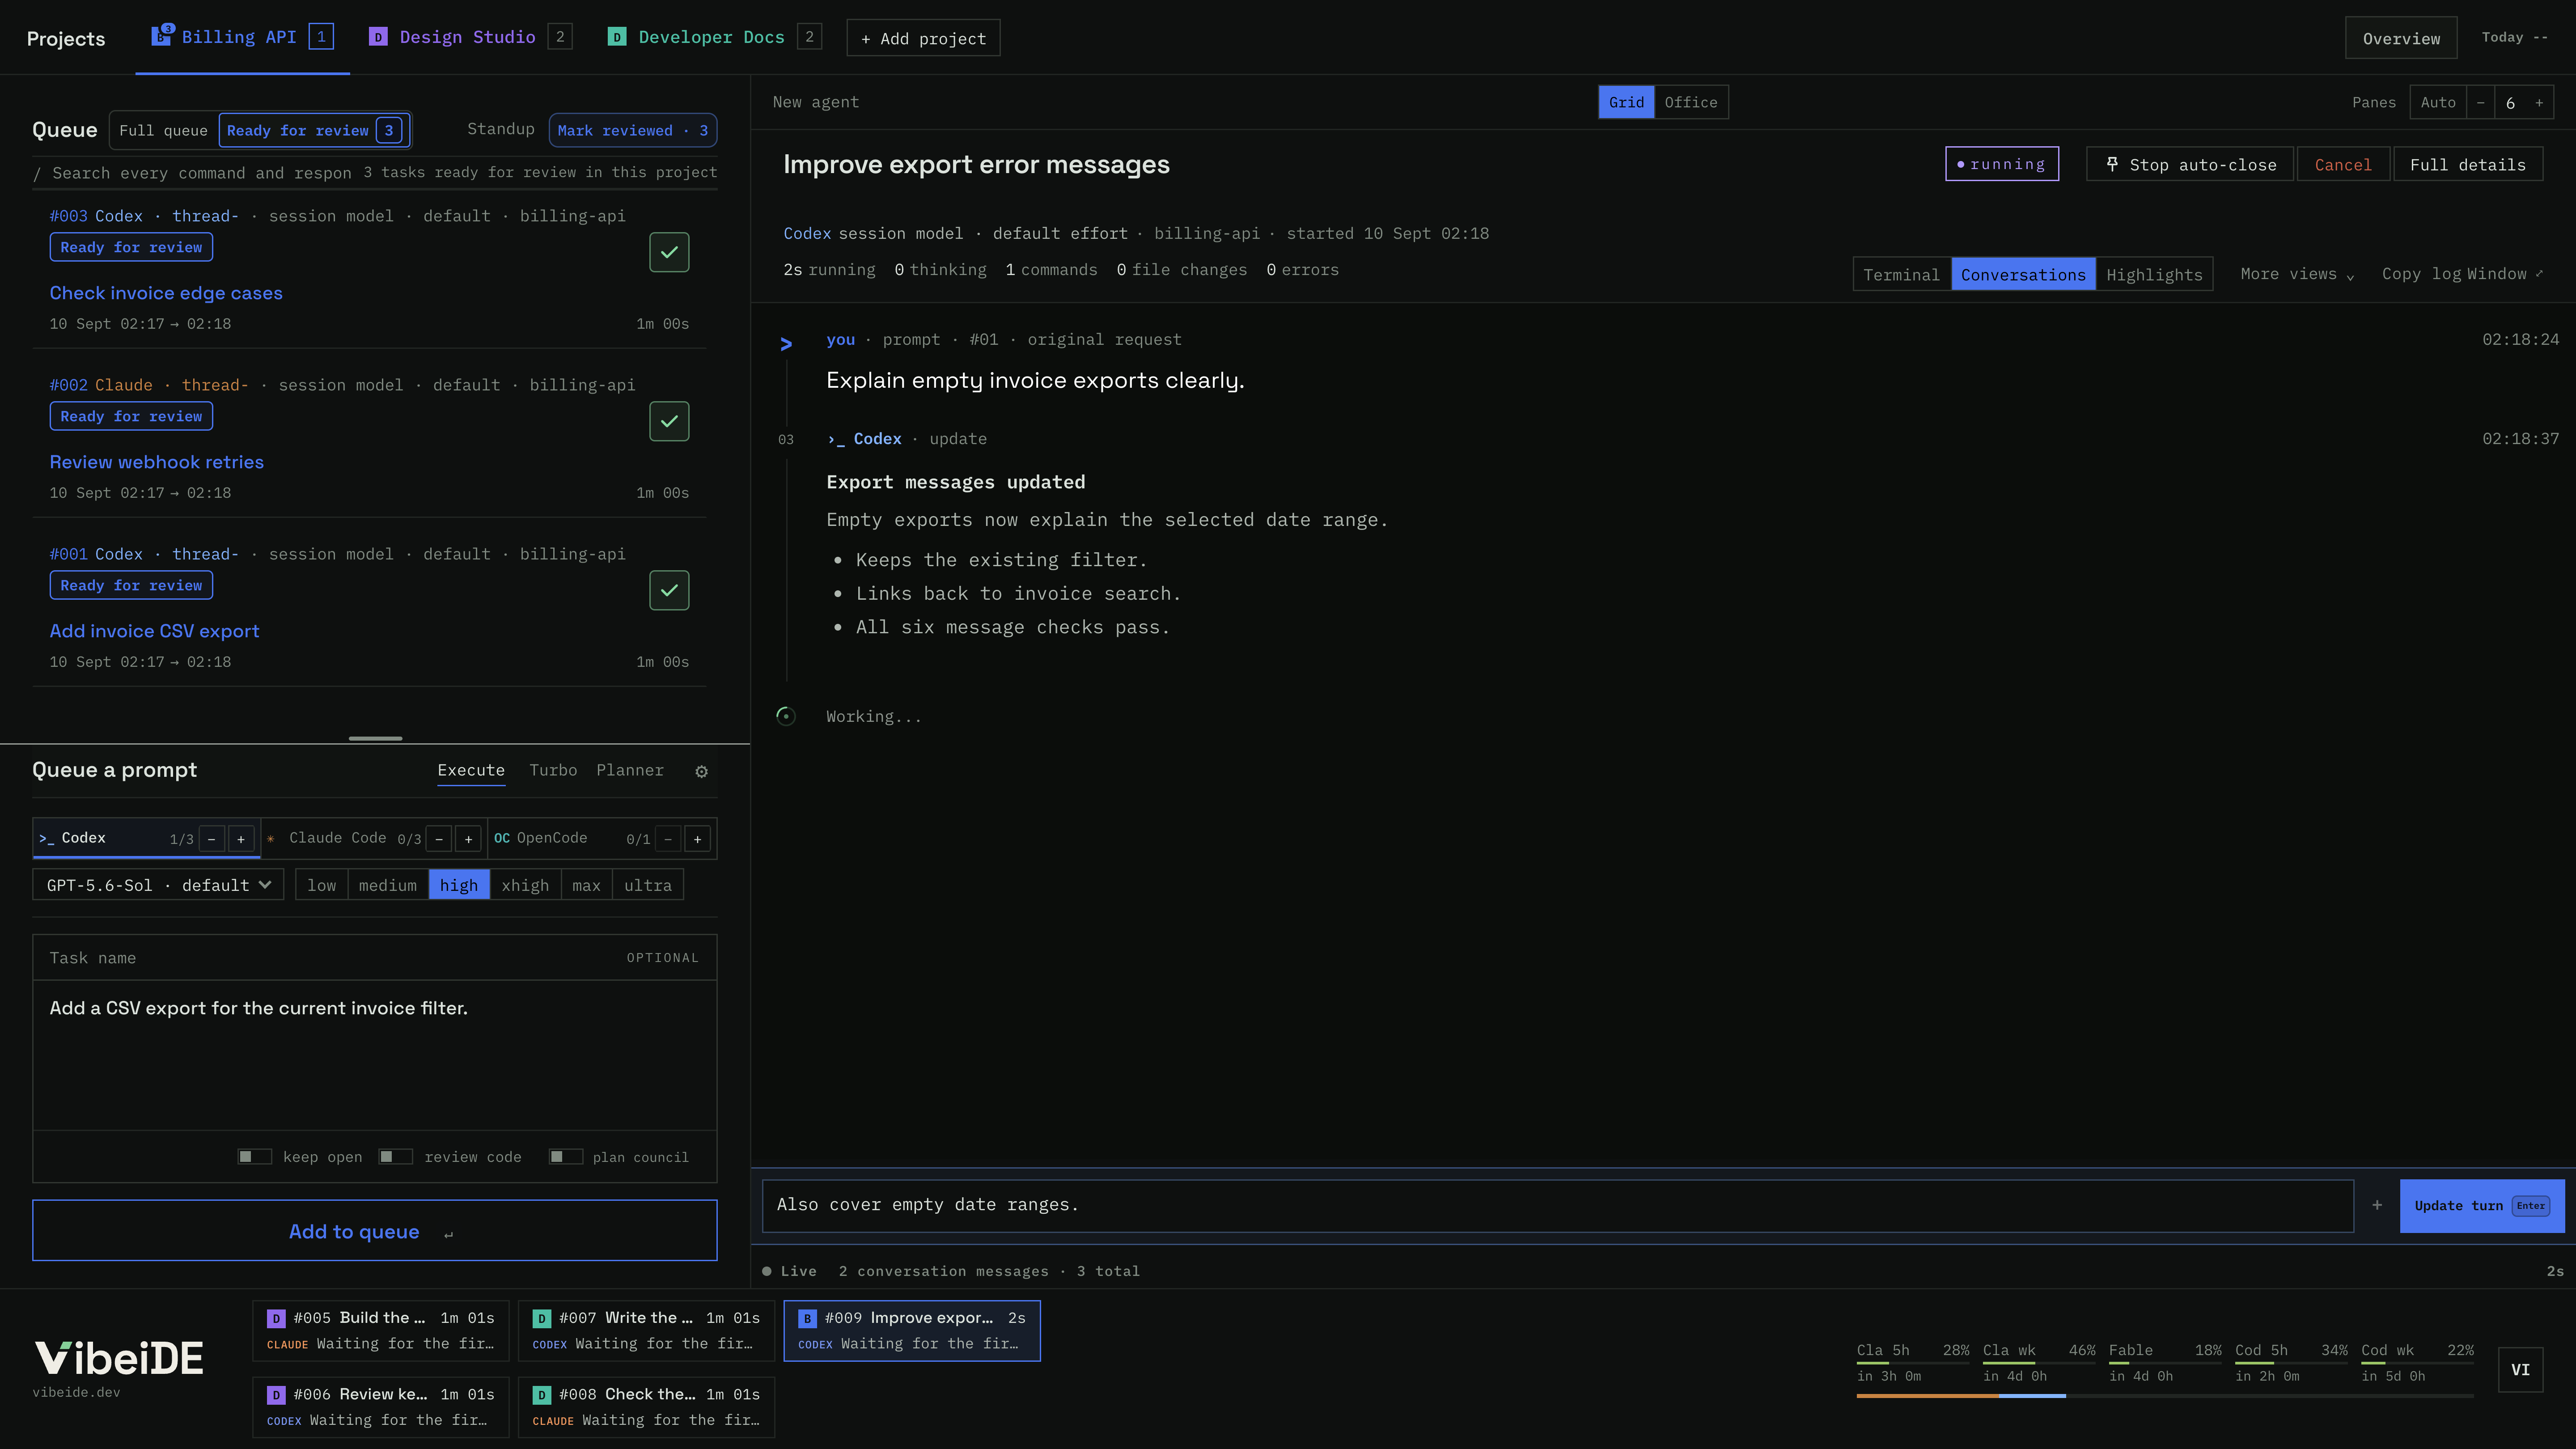
Task: Click the Codex terminal icon in the update message
Action: (836, 439)
